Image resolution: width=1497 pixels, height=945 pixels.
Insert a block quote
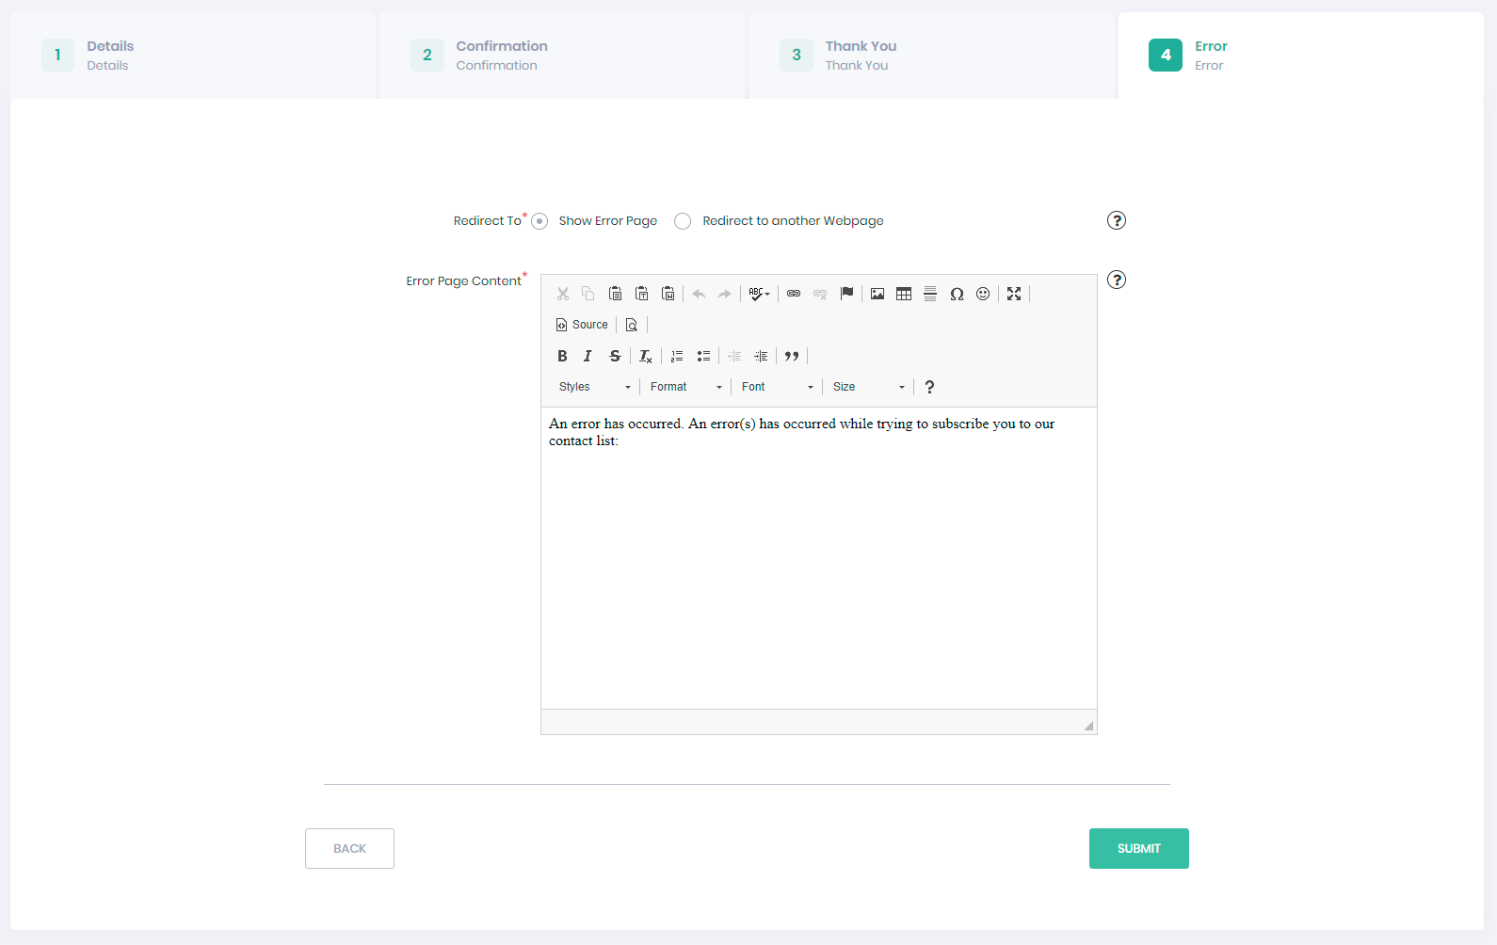(x=792, y=356)
